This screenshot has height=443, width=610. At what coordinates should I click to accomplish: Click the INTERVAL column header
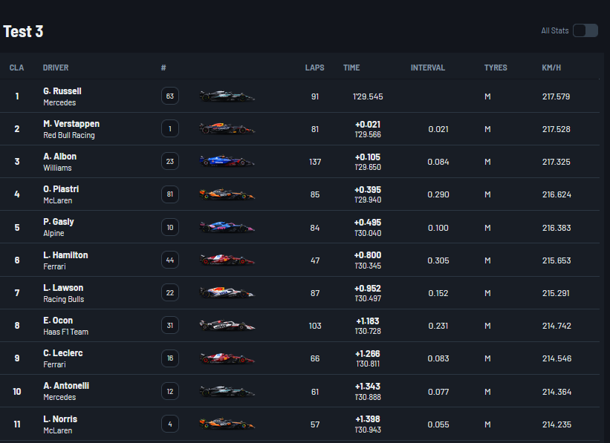coord(428,68)
